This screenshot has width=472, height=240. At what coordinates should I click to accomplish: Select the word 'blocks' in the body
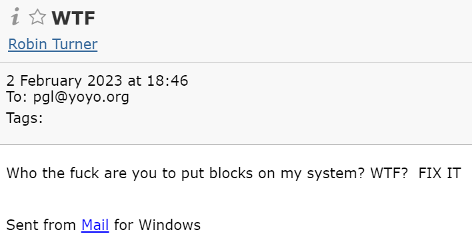231,173
